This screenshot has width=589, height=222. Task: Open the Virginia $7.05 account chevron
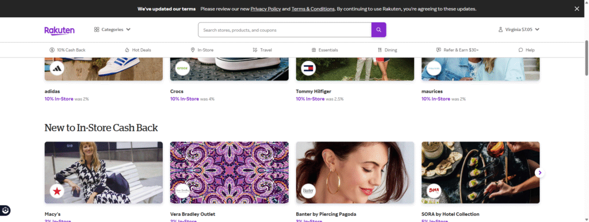click(x=537, y=29)
